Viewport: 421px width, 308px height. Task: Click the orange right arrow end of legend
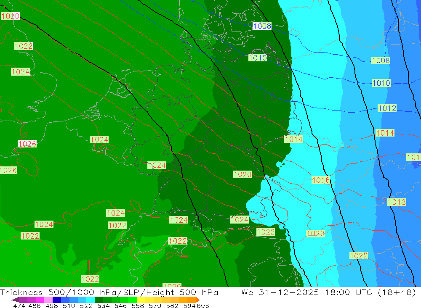click(x=198, y=300)
